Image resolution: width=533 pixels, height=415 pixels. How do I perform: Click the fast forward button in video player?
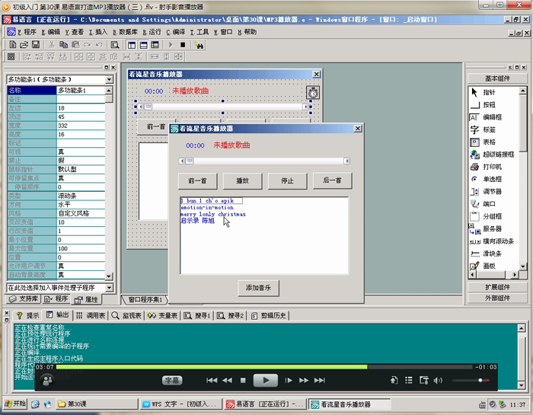coord(304,380)
